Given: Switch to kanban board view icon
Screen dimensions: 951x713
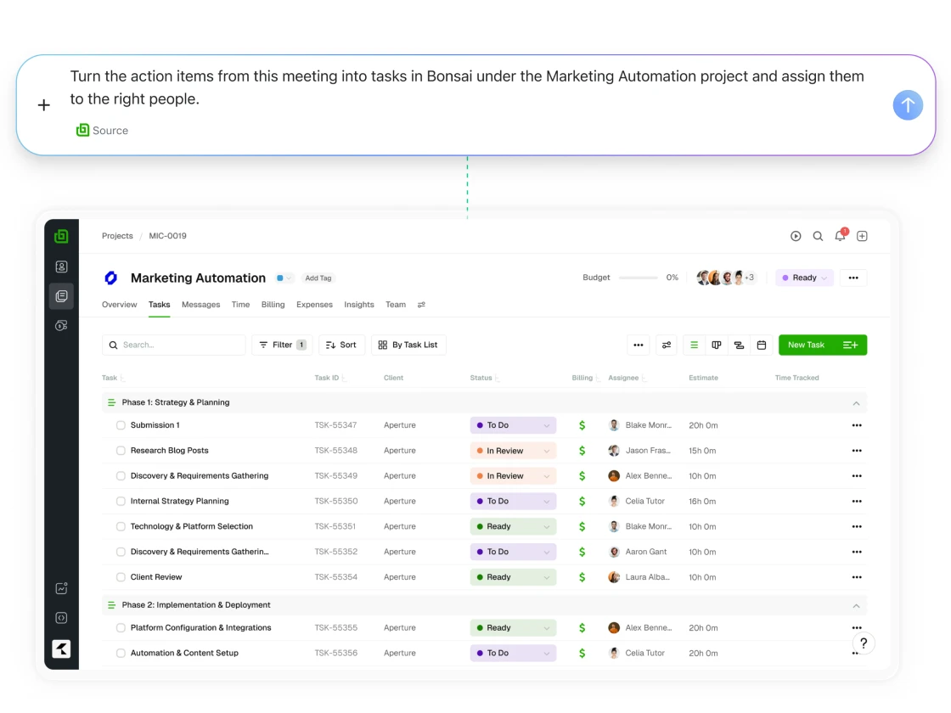Looking at the screenshot, I should [717, 345].
